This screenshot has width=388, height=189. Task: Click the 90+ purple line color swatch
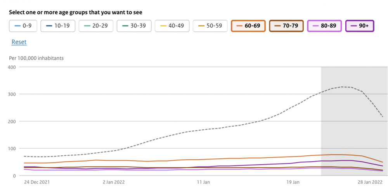pos(353,26)
